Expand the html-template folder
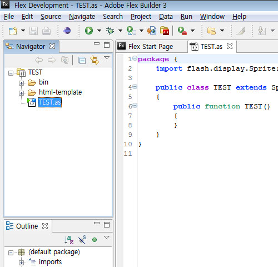The image size is (278, 267). pyautogui.click(x=21, y=93)
